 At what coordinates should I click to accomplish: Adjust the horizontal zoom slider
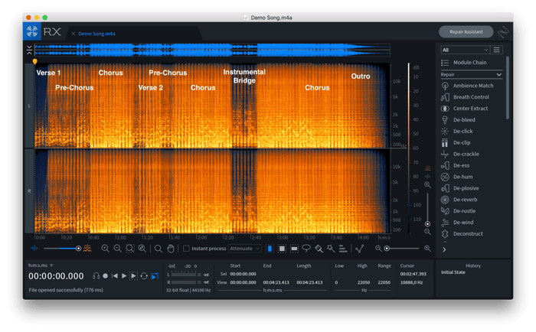[x=403, y=249]
